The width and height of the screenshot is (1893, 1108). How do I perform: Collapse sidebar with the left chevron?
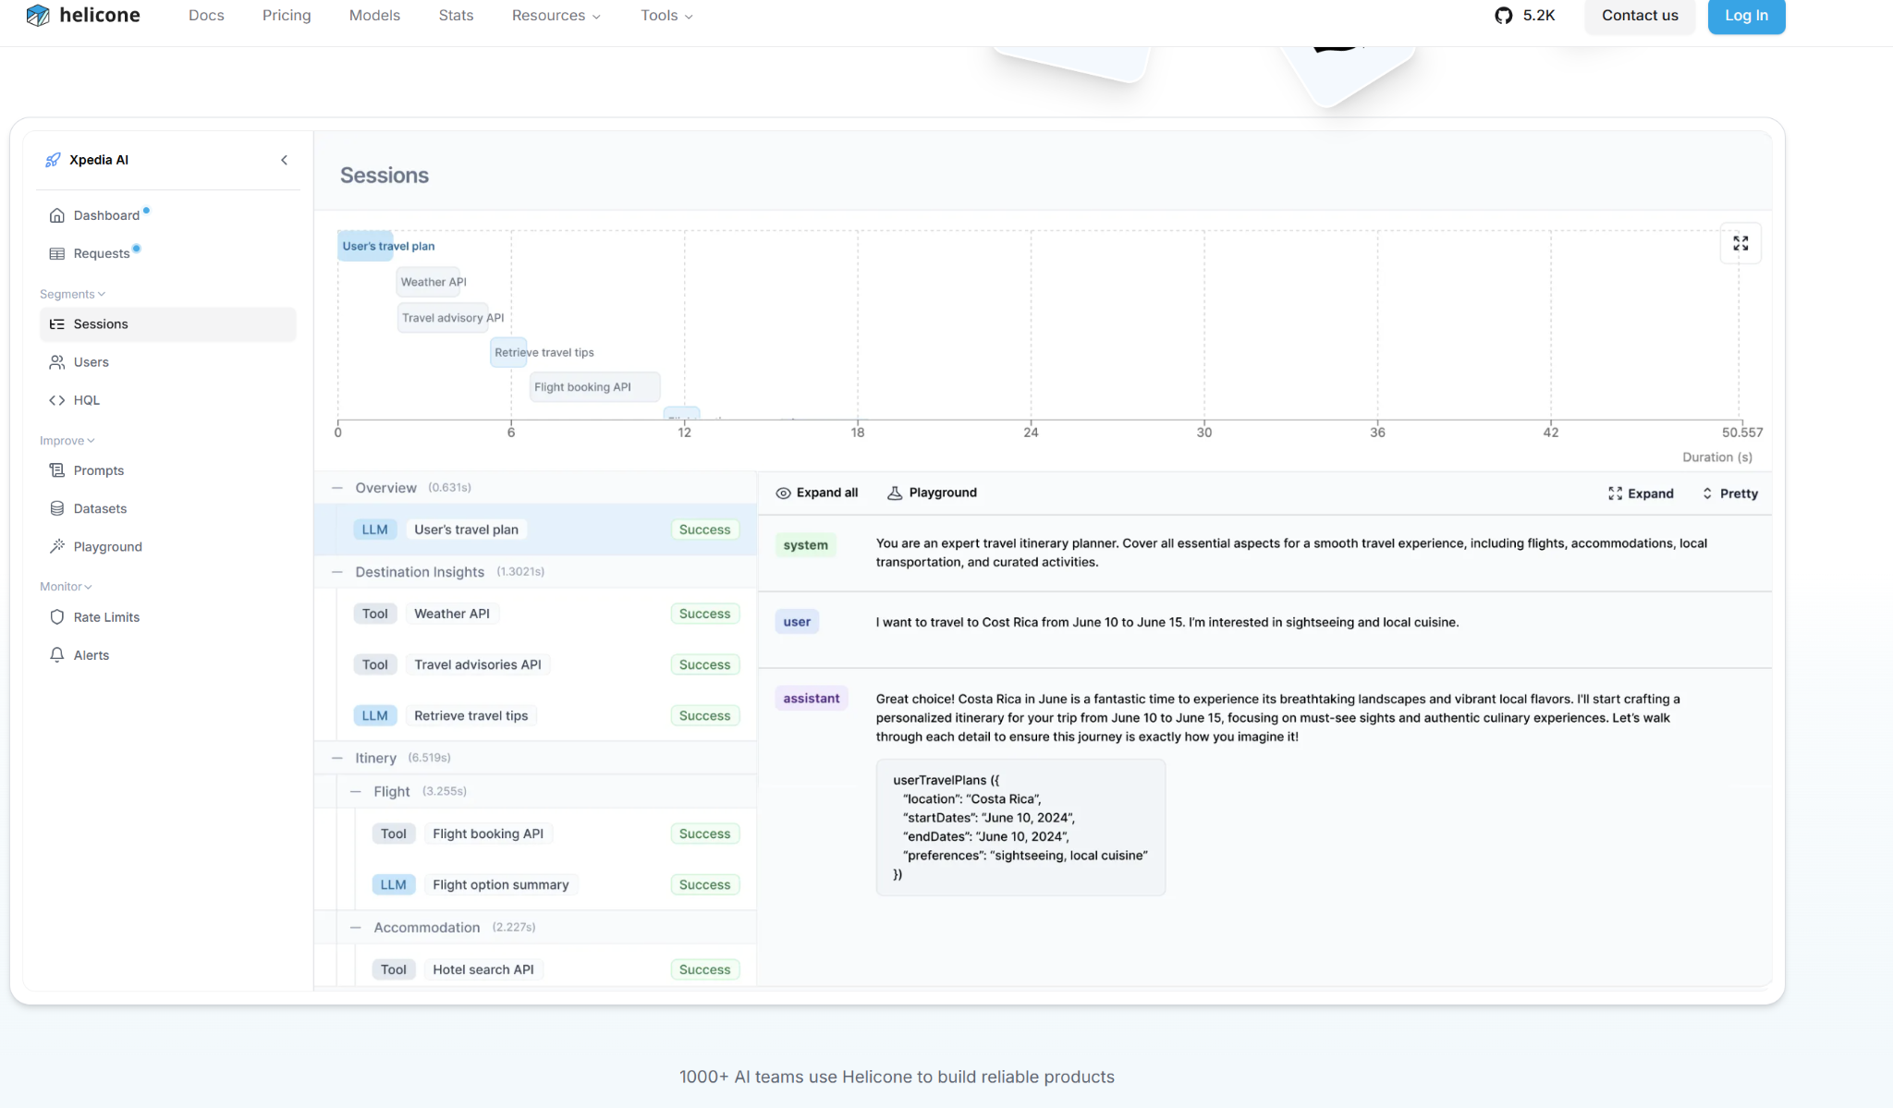coord(284,160)
